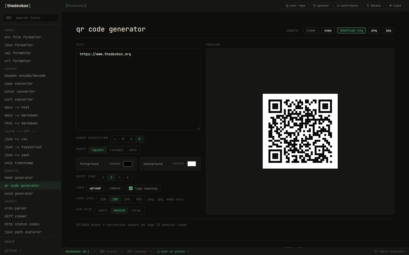
Task: Choose small svg size
Action: 103,210
